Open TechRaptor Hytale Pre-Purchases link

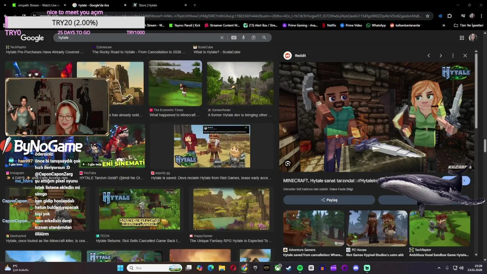coord(45,52)
